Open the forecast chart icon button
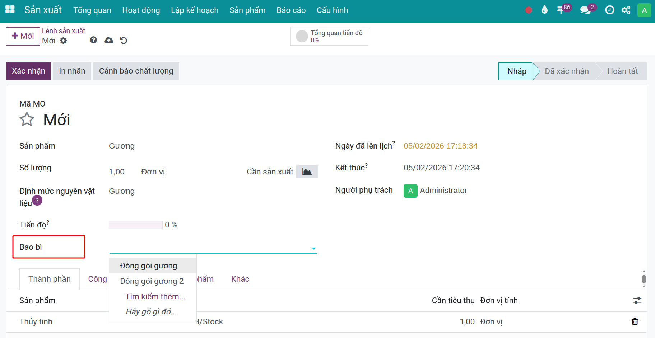 coord(307,172)
